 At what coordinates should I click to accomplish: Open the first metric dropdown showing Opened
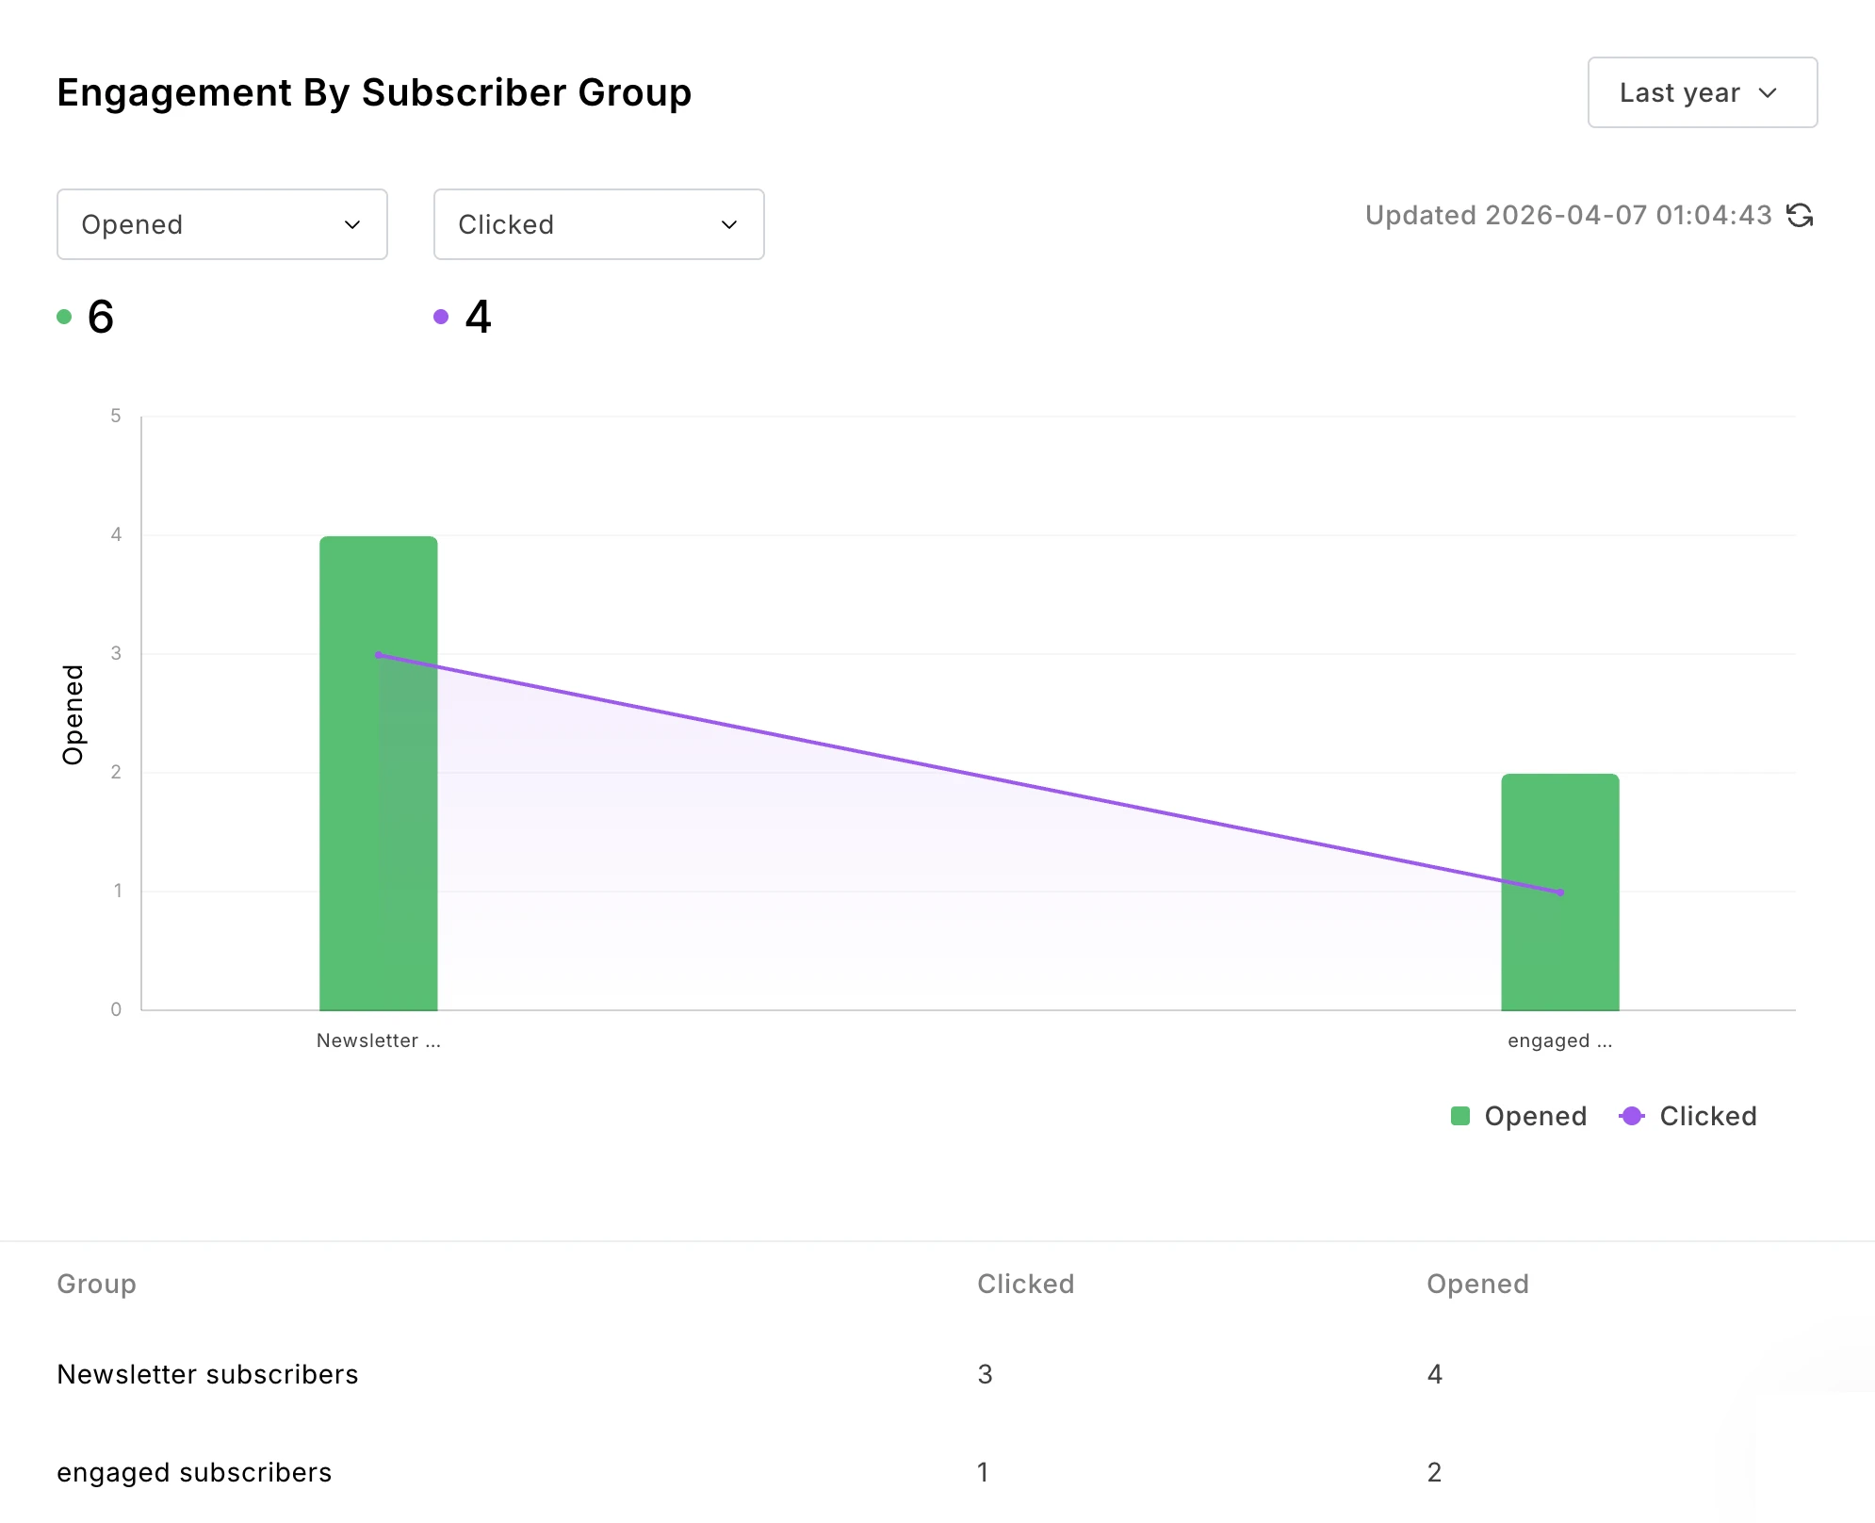[x=221, y=224]
